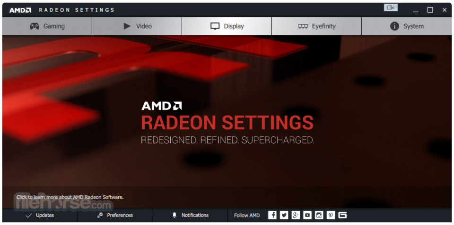Click the Facebook icon next to Follow AMD
This screenshot has width=454, height=225.
272,215
